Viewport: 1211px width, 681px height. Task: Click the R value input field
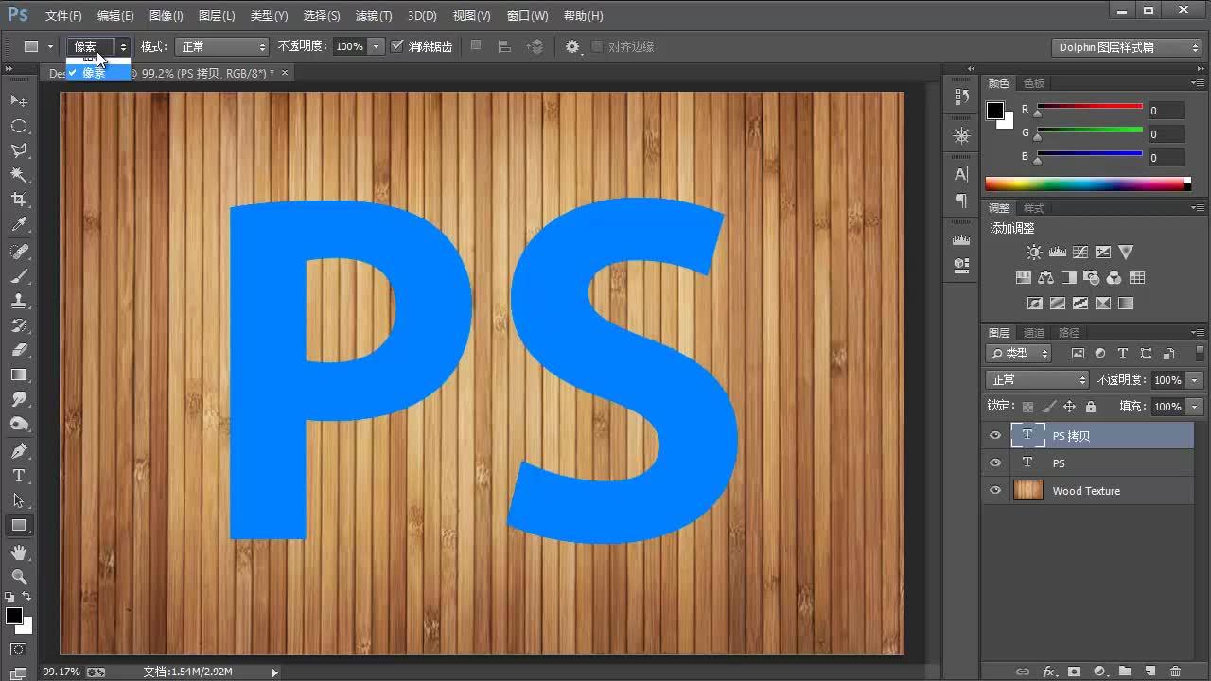click(x=1166, y=111)
